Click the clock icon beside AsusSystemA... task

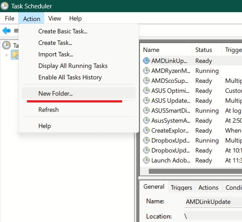click(146, 120)
